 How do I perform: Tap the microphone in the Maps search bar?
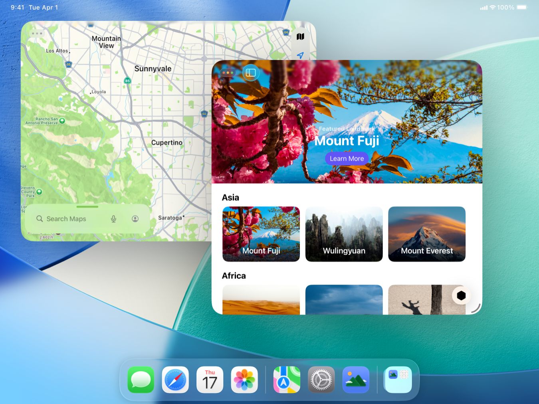pos(113,219)
